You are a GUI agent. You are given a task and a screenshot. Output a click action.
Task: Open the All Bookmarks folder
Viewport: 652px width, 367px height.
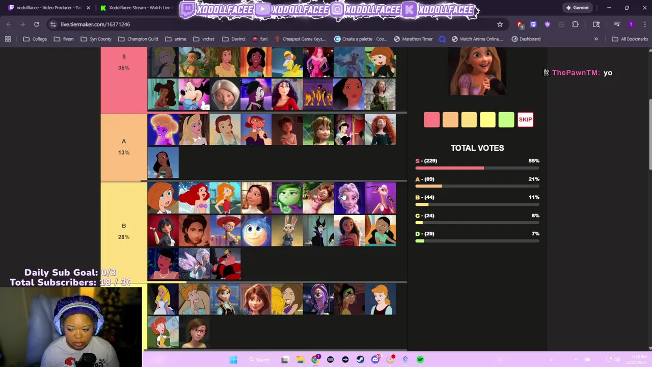click(x=630, y=39)
